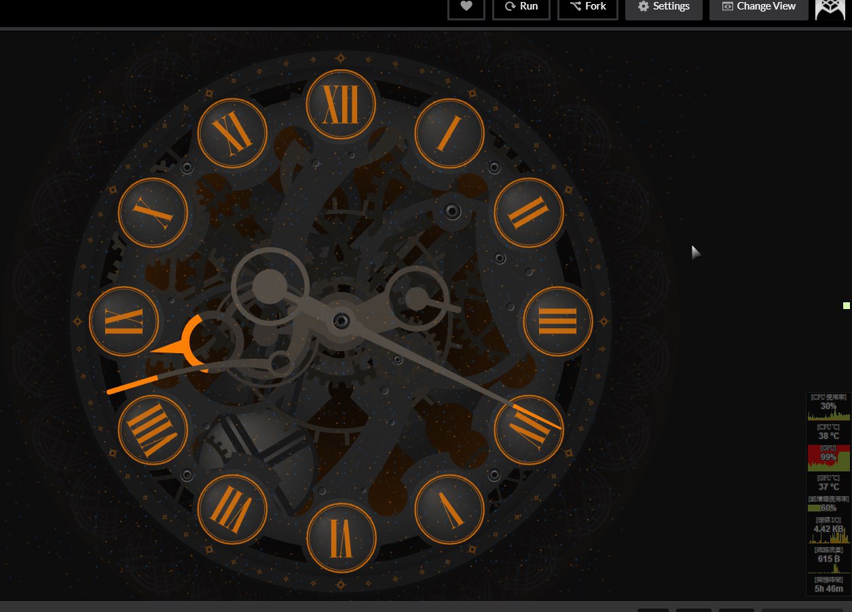This screenshot has height=612, width=852.
Task: Open the Change View menu
Action: click(758, 7)
